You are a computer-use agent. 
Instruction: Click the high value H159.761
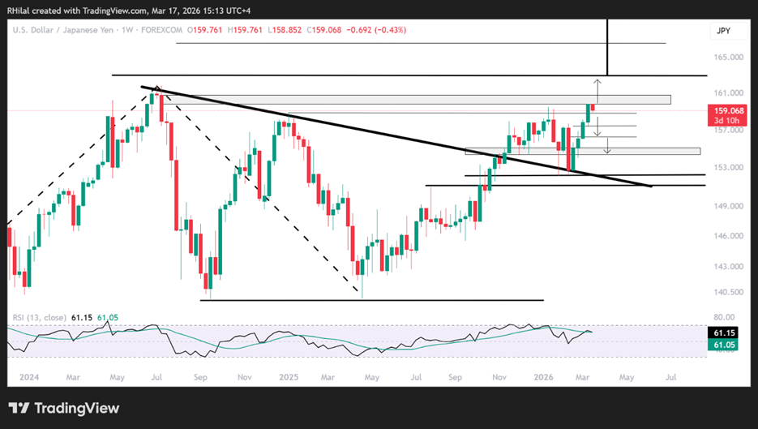point(244,30)
